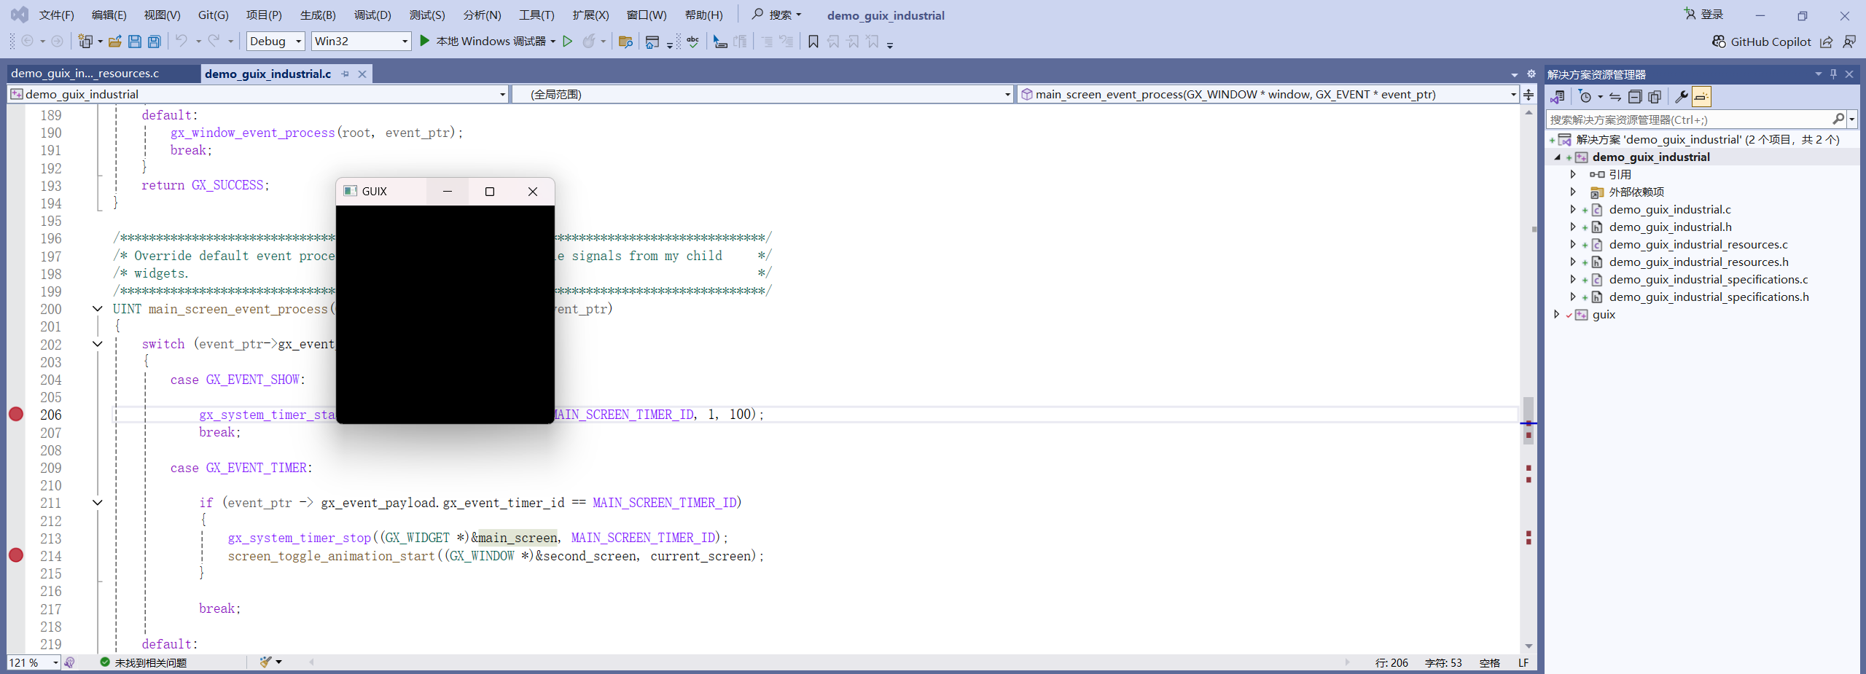The height and width of the screenshot is (674, 1866).
Task: Select demo_guix_industrial_specifications.c file
Action: click(x=1709, y=279)
